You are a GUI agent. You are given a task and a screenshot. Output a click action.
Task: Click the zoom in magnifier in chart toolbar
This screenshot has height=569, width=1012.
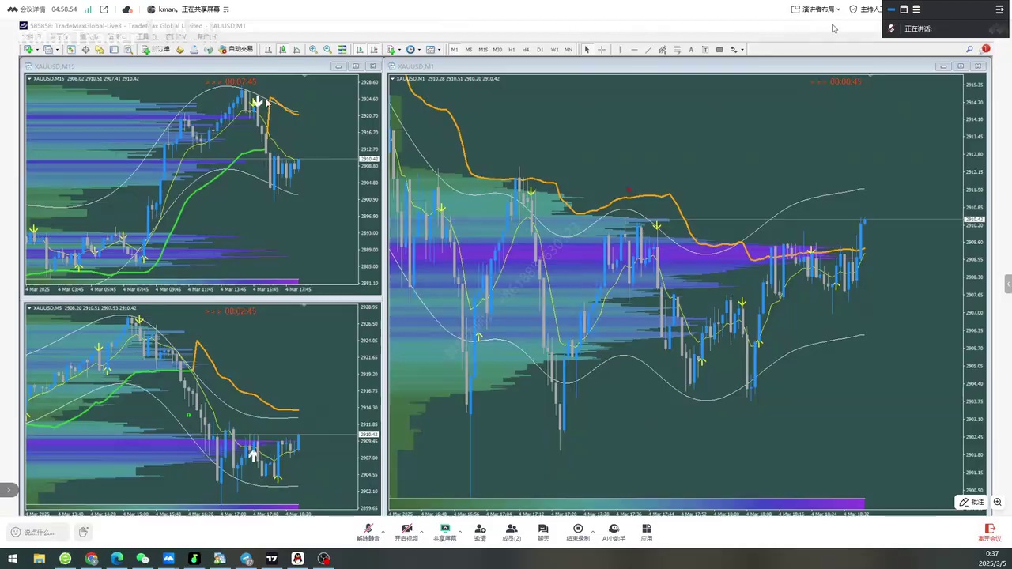coord(313,50)
